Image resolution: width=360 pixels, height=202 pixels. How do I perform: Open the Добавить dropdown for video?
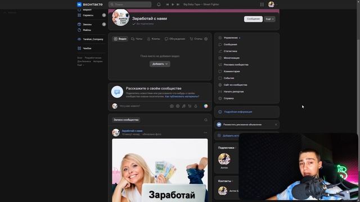click(160, 64)
